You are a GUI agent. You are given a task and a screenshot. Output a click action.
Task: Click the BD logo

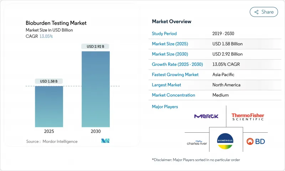coord(256,142)
